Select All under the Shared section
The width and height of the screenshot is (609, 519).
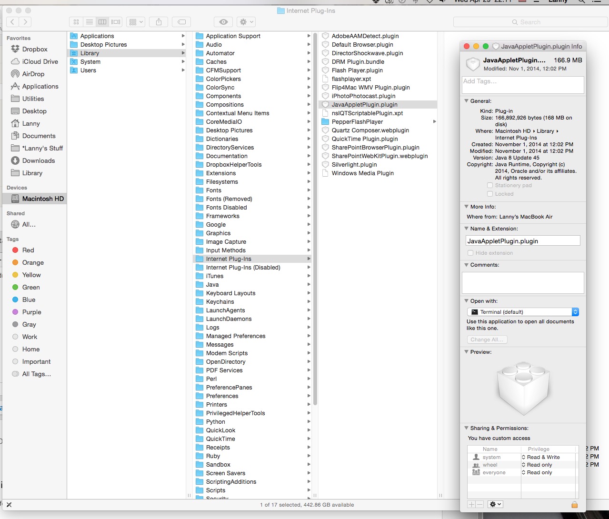pos(29,224)
